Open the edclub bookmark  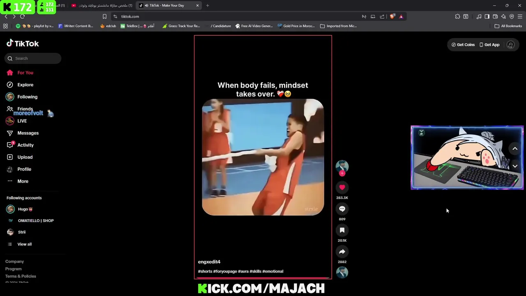tap(108, 26)
